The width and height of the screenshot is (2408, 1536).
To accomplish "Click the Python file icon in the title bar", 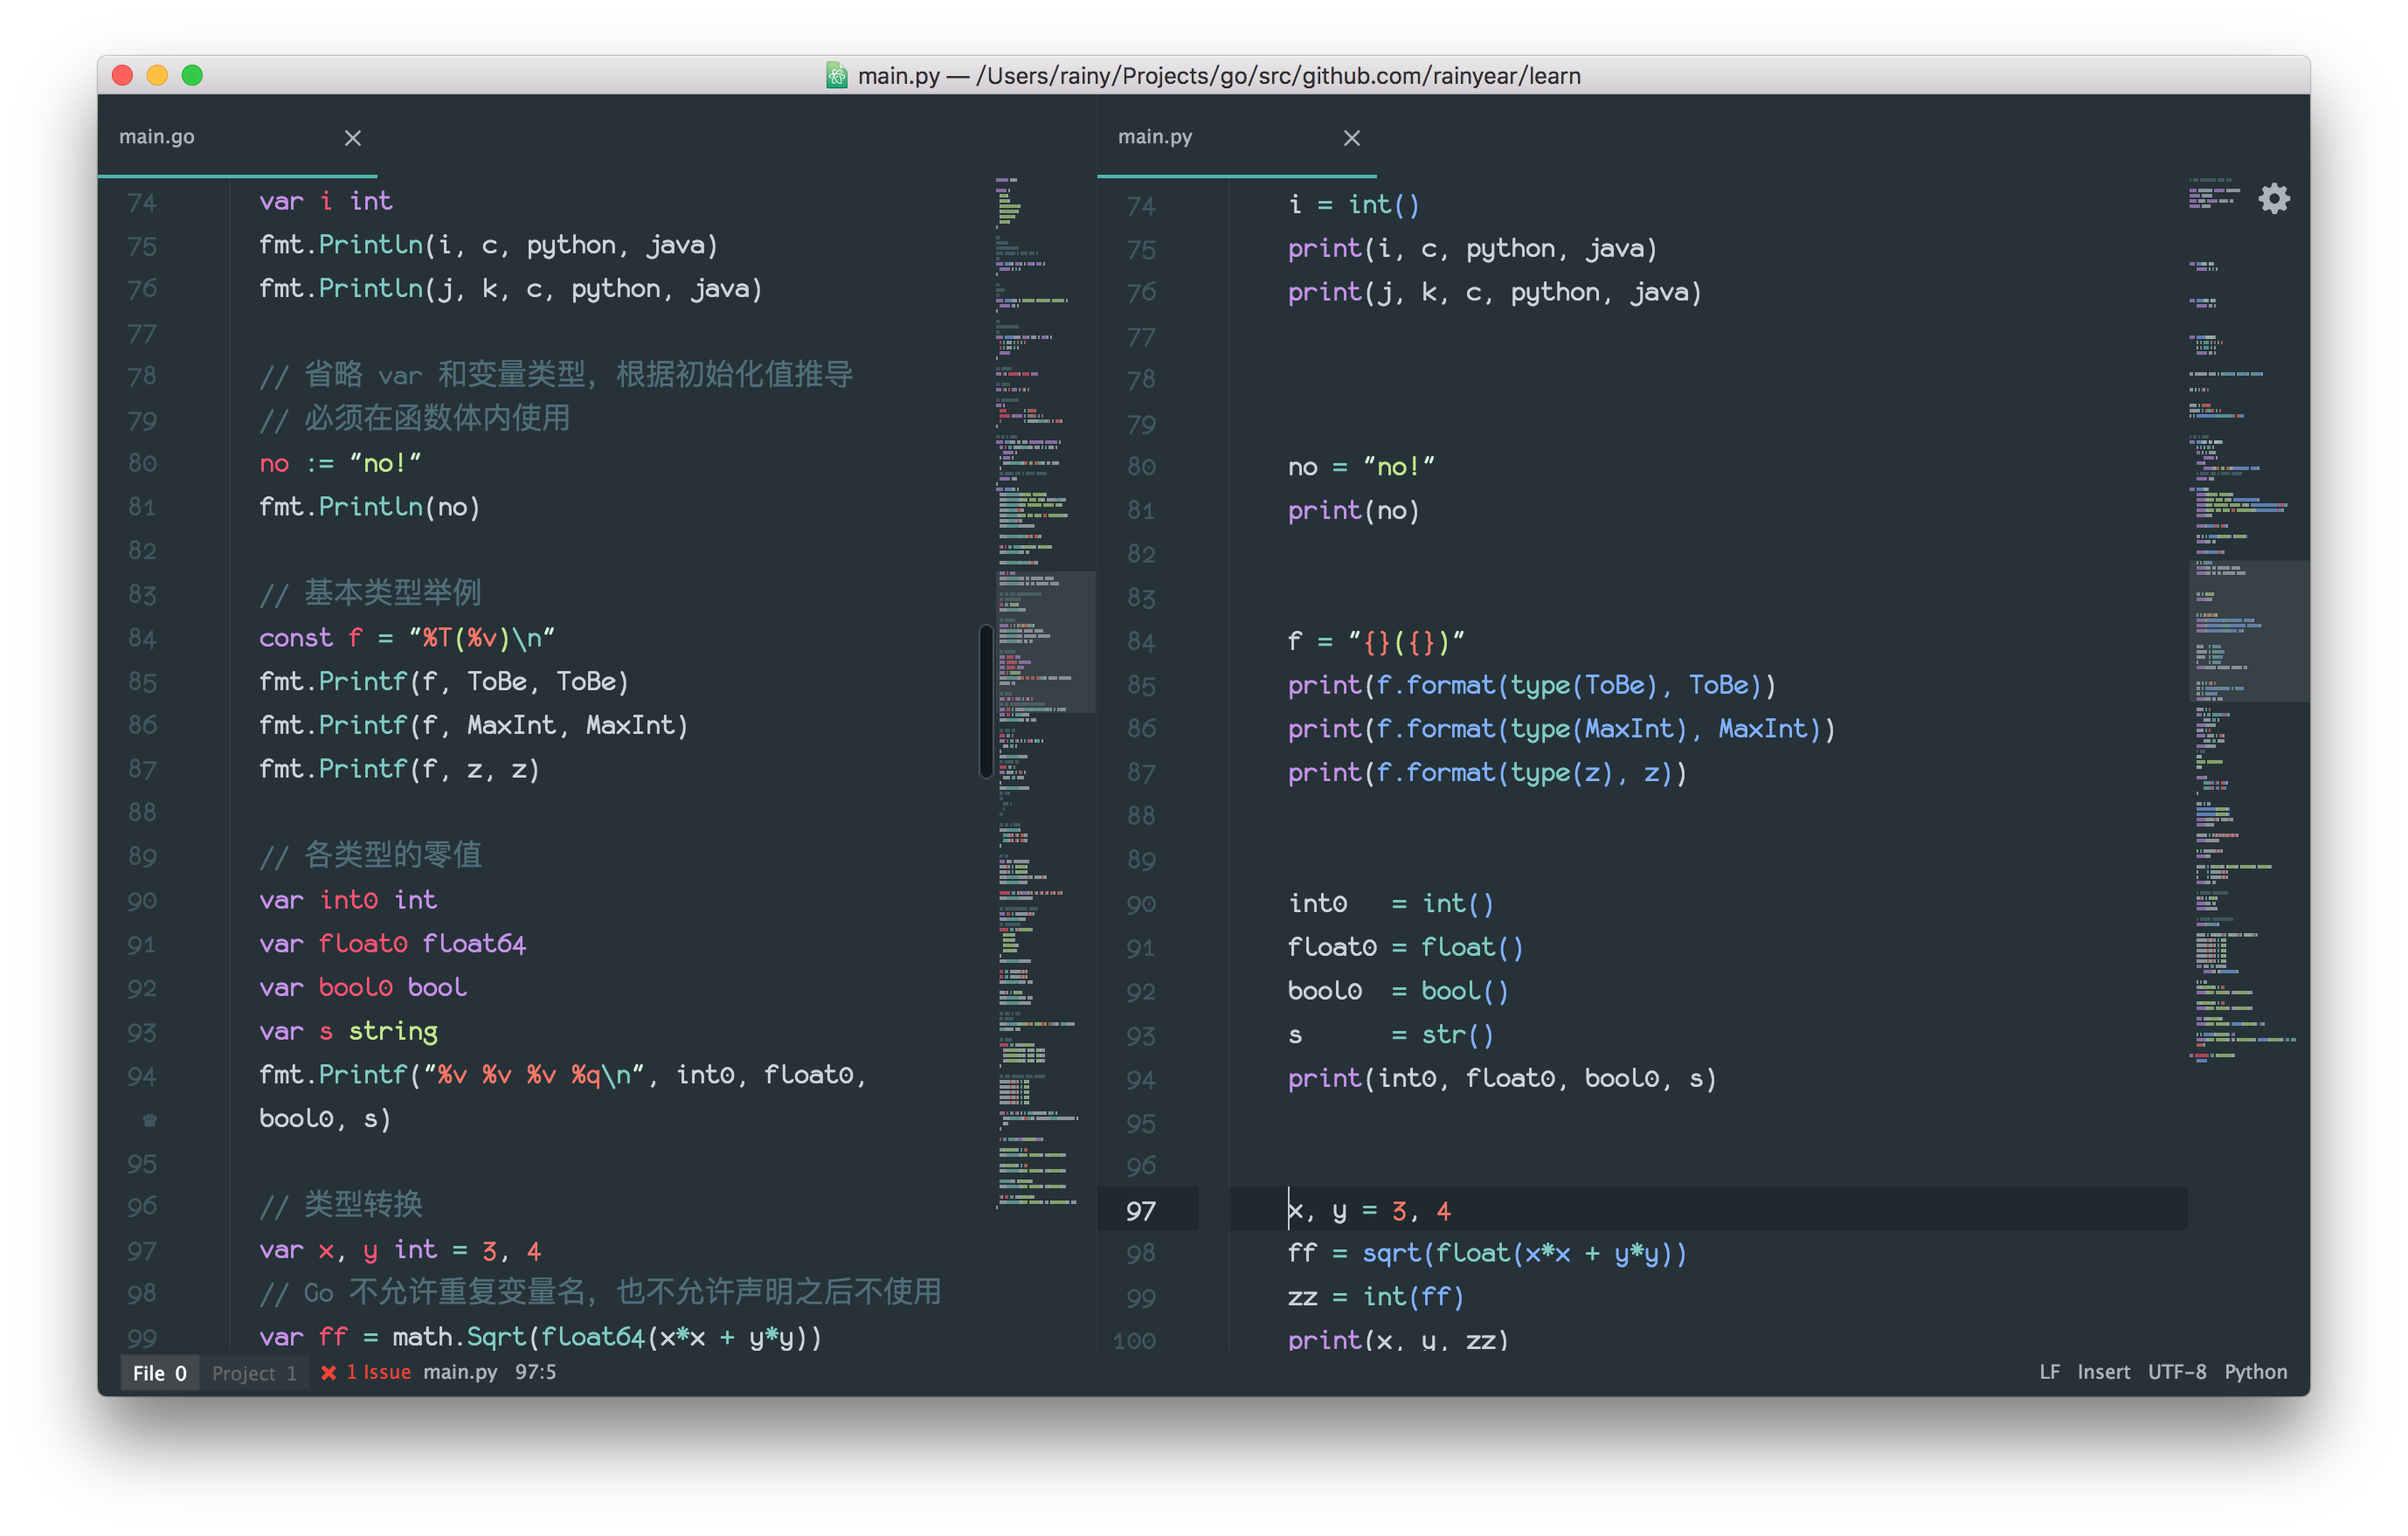I will [x=837, y=75].
